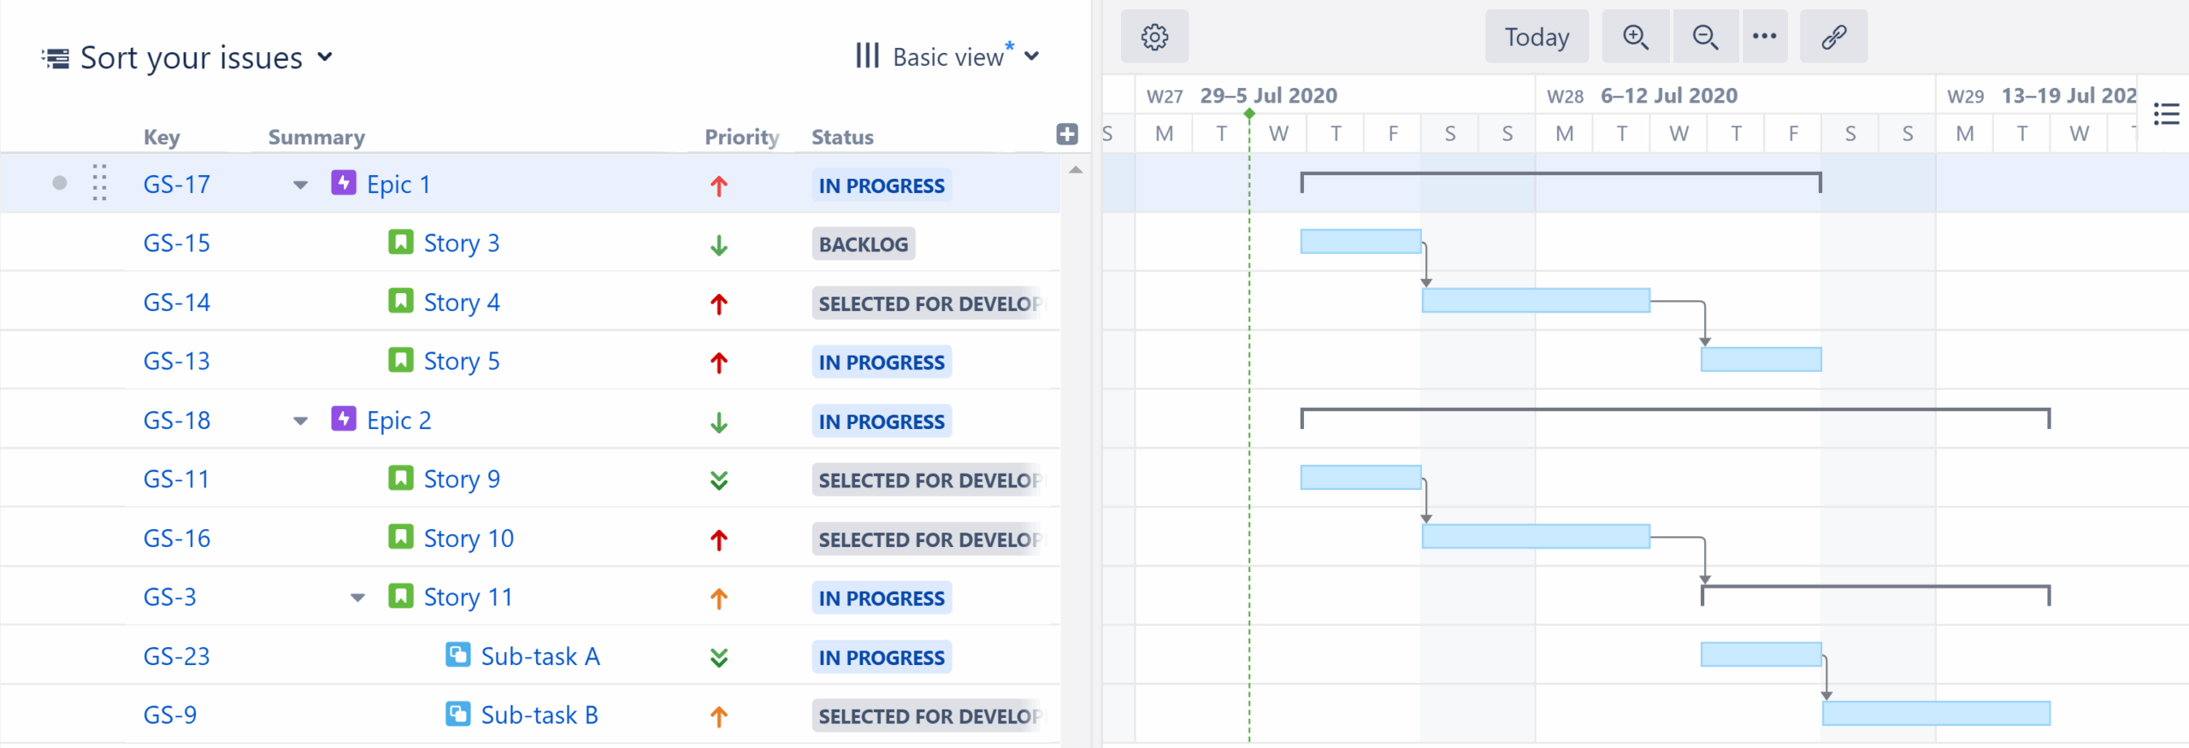Zoom in on the timeline
The width and height of the screenshot is (2189, 748).
(1635, 37)
